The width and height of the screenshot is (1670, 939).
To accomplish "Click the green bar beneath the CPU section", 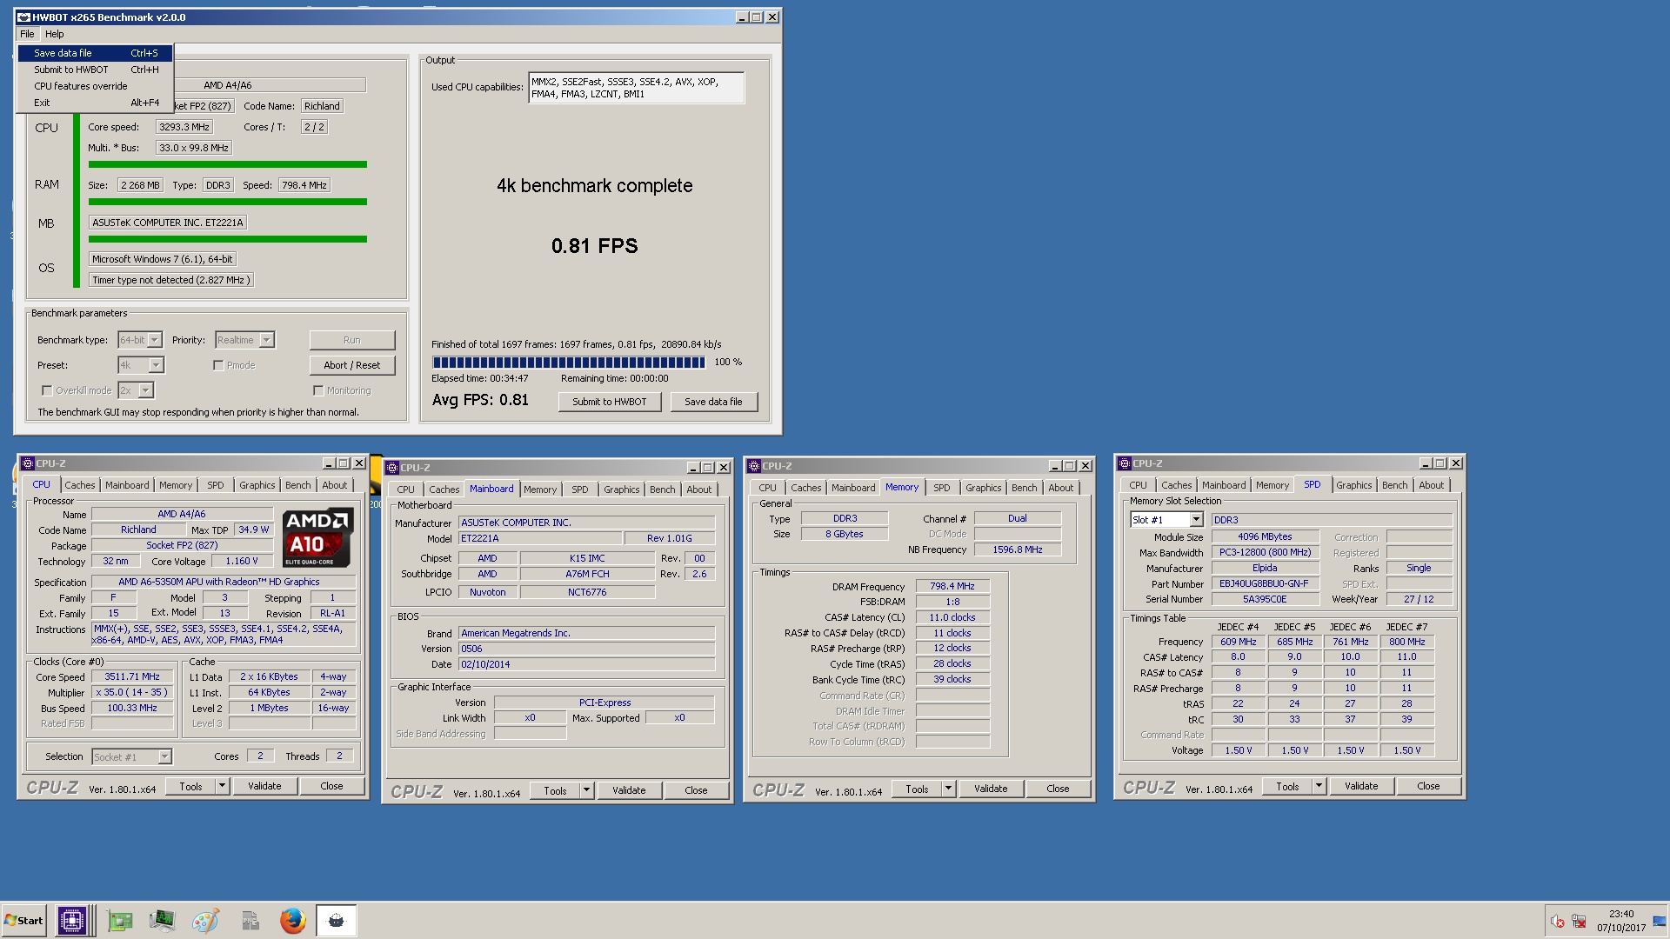I will point(227,164).
